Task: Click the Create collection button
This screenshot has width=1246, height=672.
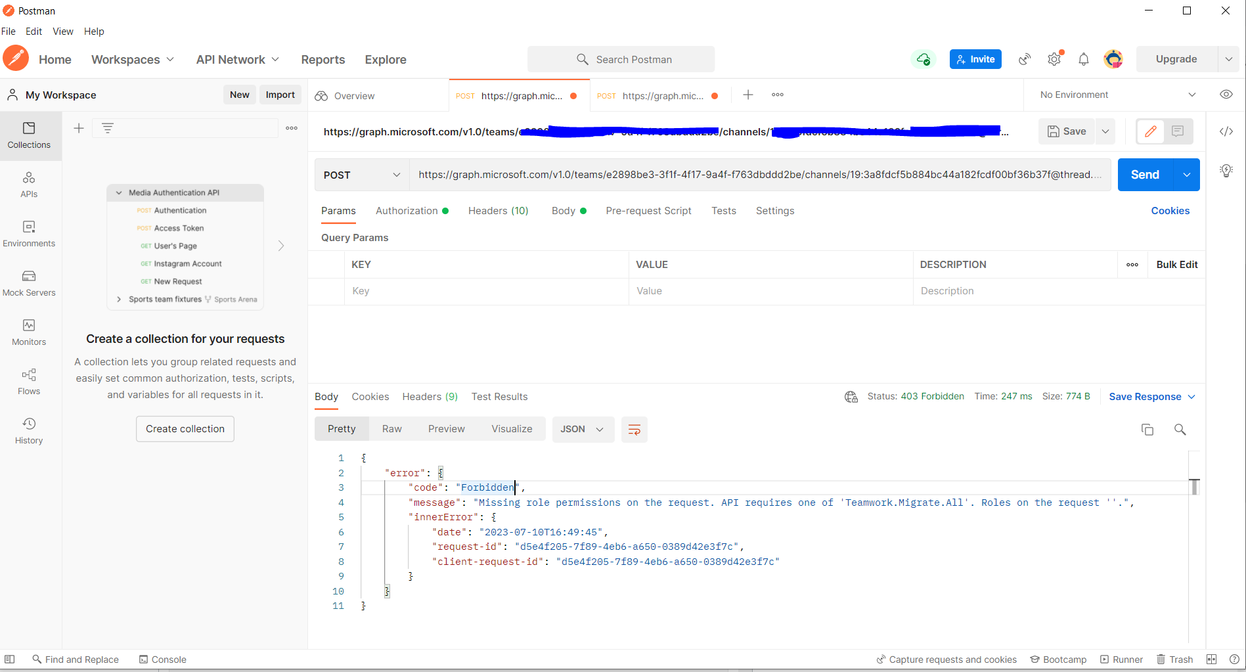Action: pyautogui.click(x=185, y=428)
